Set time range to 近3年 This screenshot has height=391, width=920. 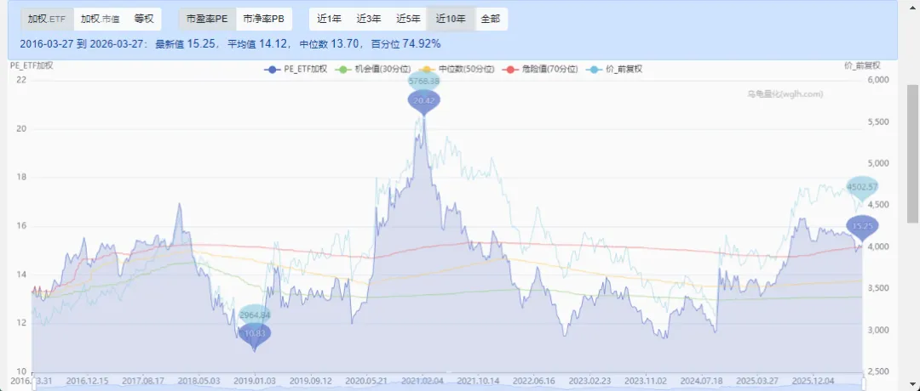369,19
